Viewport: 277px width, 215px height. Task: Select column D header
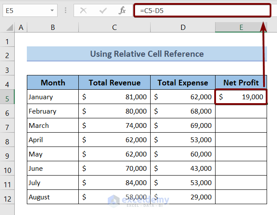coord(183,27)
